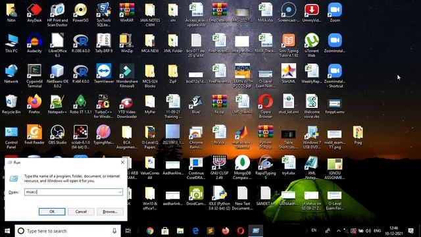This screenshot has width=421, height=237.
Task: Expand the Open combo box dropdown in Run
Action: tap(120, 192)
